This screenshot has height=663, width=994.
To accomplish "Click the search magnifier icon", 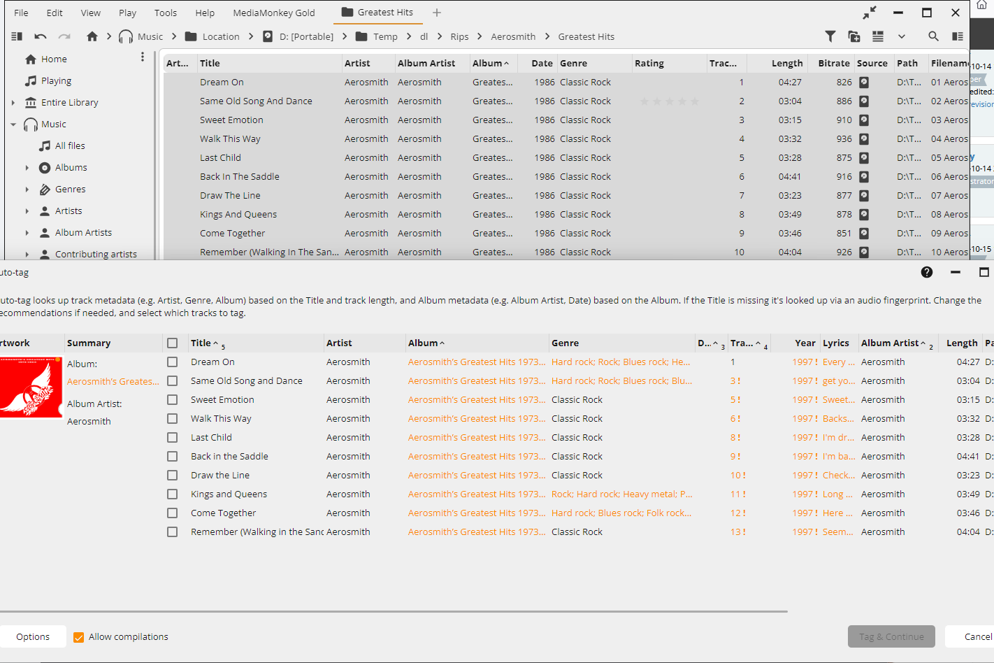I will point(933,36).
